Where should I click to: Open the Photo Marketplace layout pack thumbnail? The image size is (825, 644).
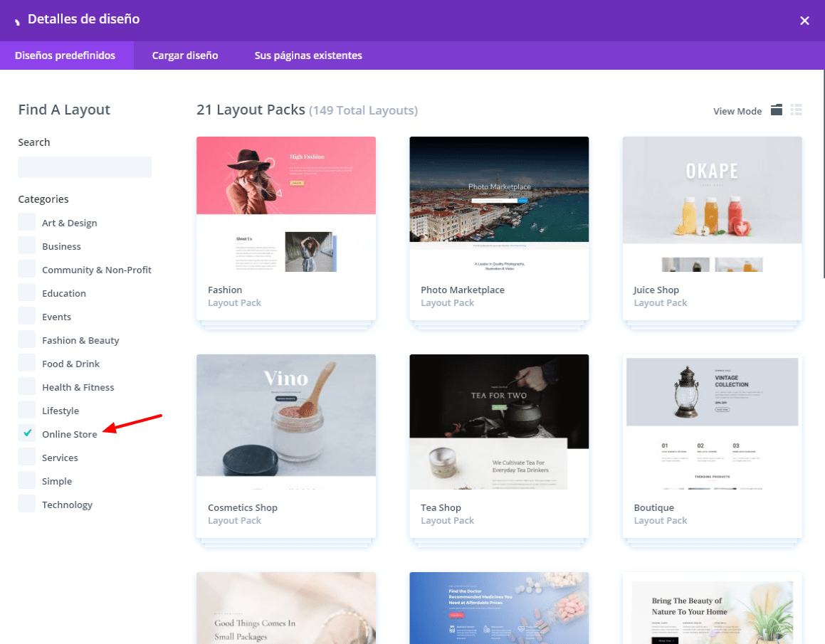[499, 204]
